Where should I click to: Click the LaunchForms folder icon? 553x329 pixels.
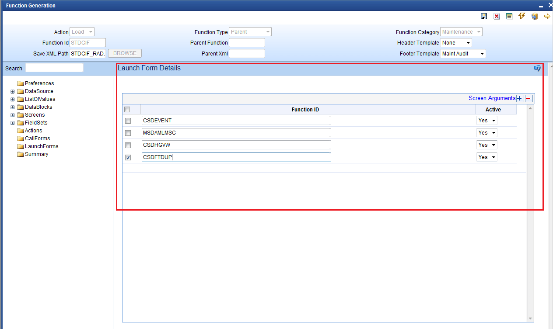(x=20, y=146)
